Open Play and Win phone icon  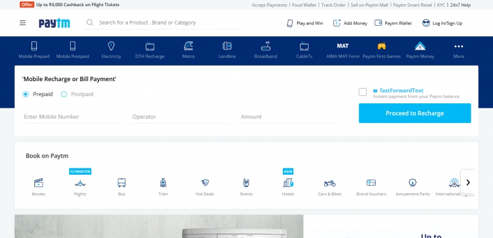click(x=290, y=23)
